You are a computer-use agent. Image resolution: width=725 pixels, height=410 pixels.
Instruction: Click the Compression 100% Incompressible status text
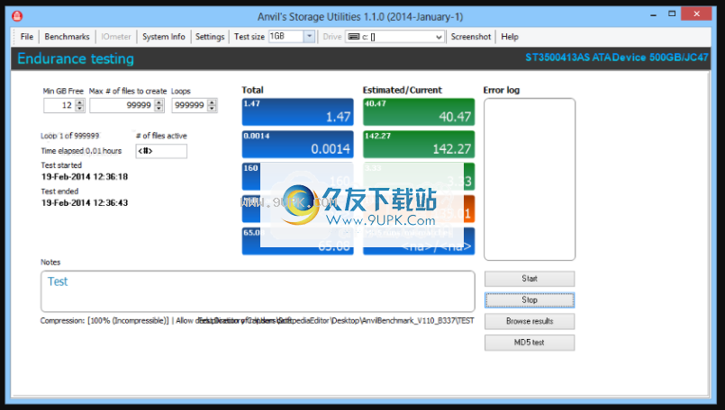pos(104,320)
